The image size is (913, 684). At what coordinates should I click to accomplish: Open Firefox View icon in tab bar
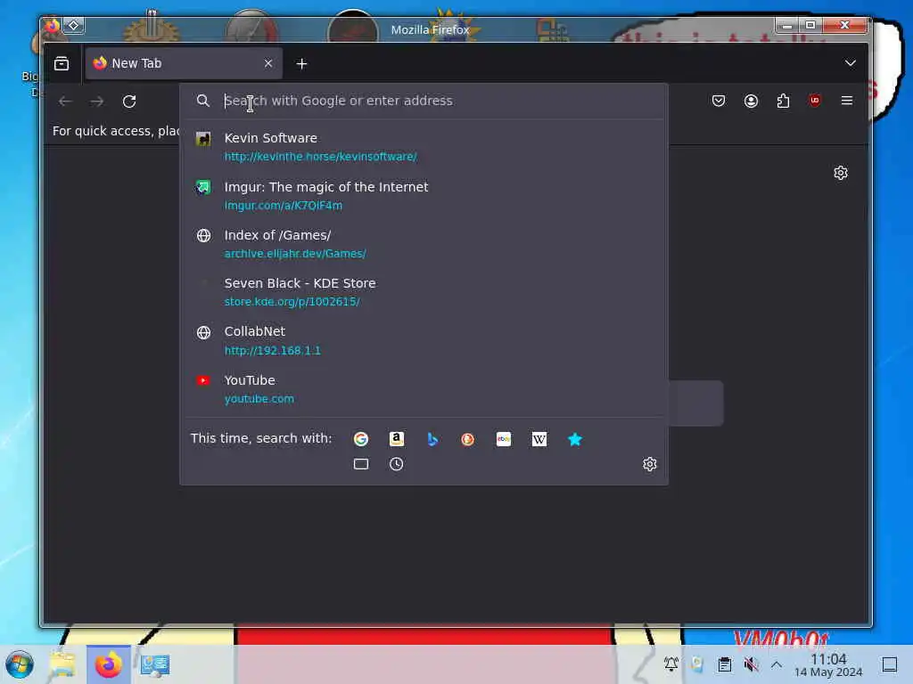click(x=62, y=63)
